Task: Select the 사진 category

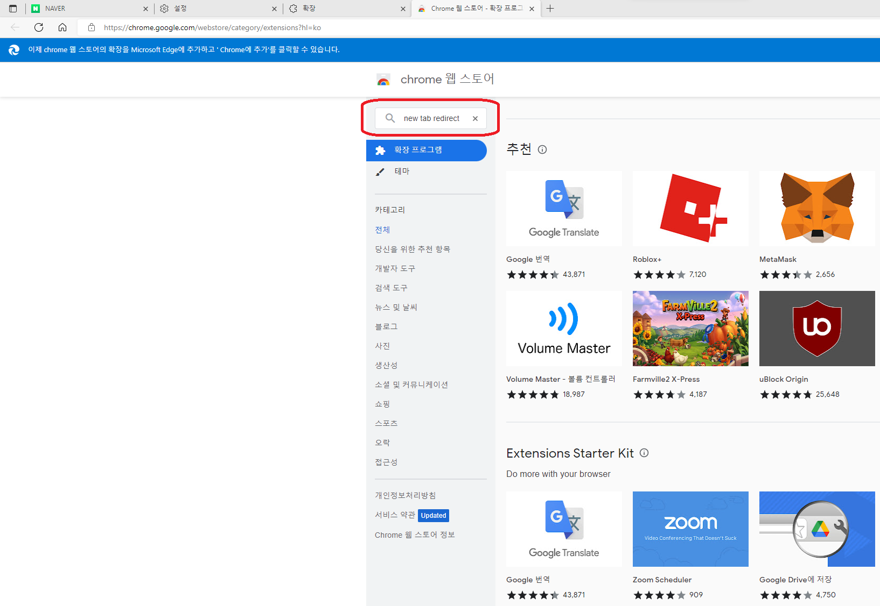Action: 382,346
